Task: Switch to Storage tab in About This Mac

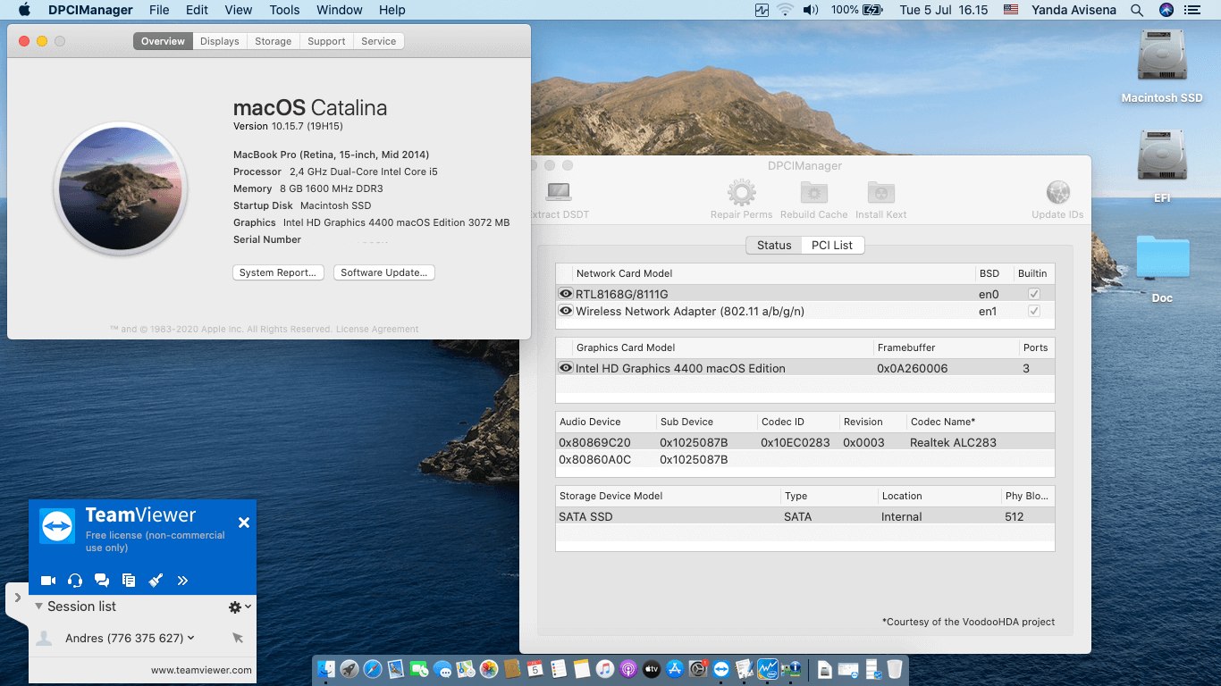Action: [x=273, y=41]
